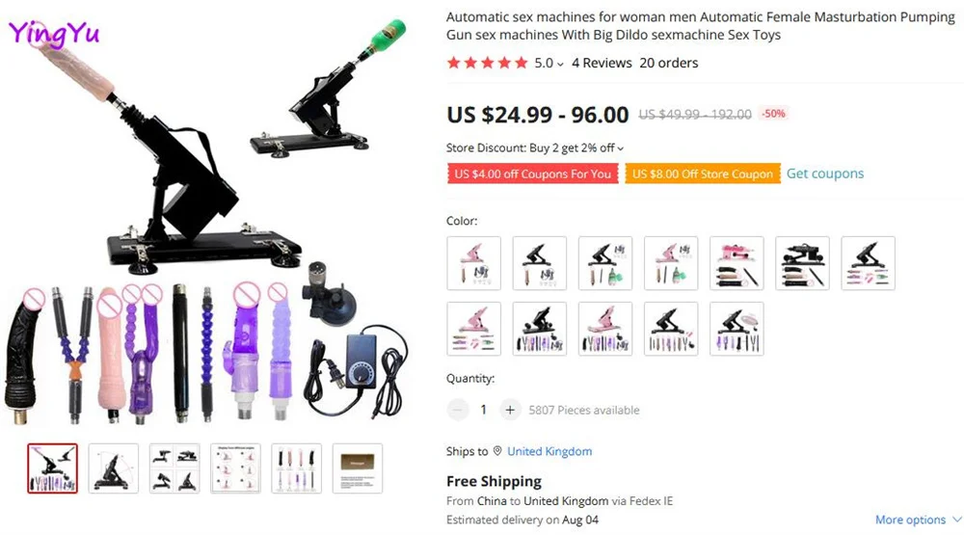Select second gallery thumbnail below main image
Screen dimensions: 964x535
point(113,468)
